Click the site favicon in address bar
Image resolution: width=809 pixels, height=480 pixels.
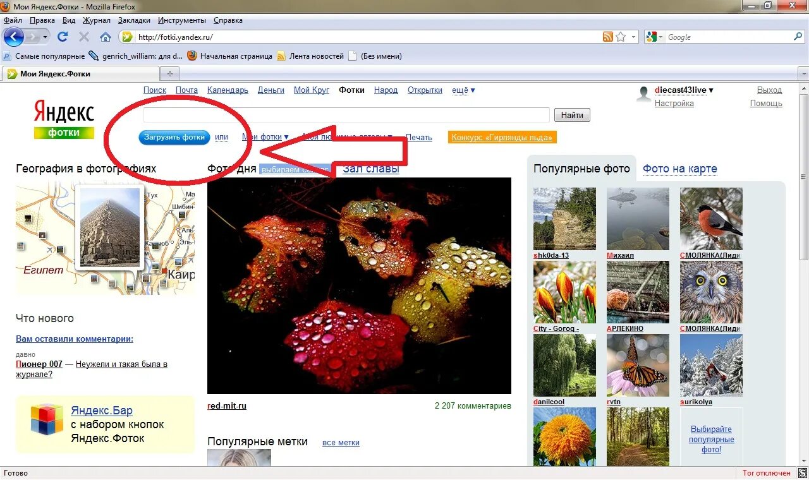click(x=127, y=37)
